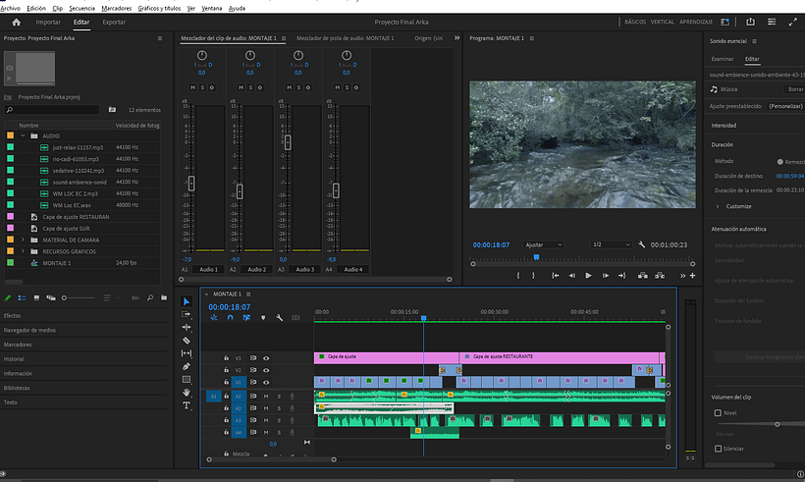Expand the Customize section
The width and height of the screenshot is (805, 482).
pyautogui.click(x=718, y=206)
